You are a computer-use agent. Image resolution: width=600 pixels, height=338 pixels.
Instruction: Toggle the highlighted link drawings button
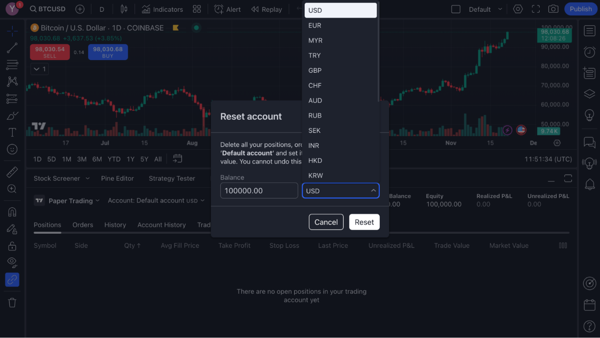pyautogui.click(x=12, y=280)
